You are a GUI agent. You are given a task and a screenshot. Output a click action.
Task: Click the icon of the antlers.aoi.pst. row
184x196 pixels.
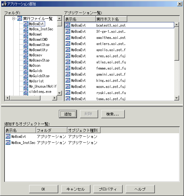pos(68,43)
